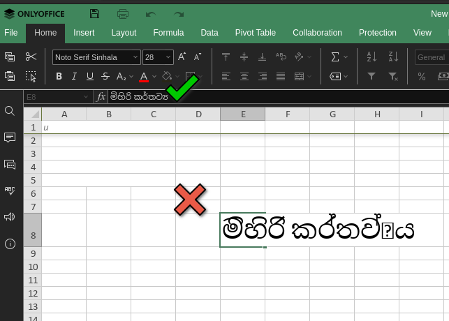Viewport: 449px width, 321px height.
Task: Align cell text to the bottom
Action: tap(262, 57)
